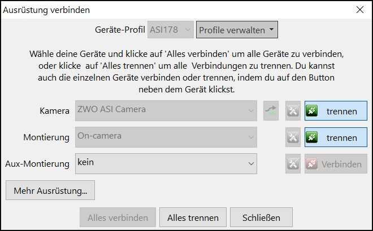373x231 pixels.
Task: Click Alles trennen button
Action: 193,217
